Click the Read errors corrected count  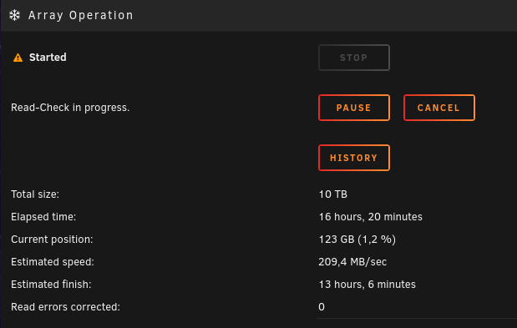(x=322, y=307)
